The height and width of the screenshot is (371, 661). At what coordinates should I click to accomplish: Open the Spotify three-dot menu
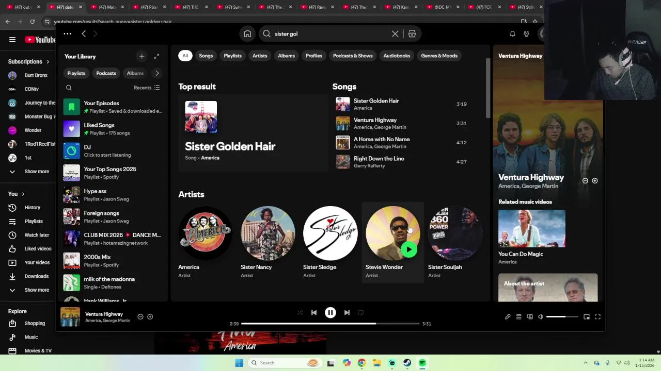pyautogui.click(x=67, y=33)
